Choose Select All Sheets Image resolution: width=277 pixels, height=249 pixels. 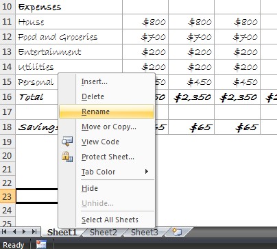106,220
